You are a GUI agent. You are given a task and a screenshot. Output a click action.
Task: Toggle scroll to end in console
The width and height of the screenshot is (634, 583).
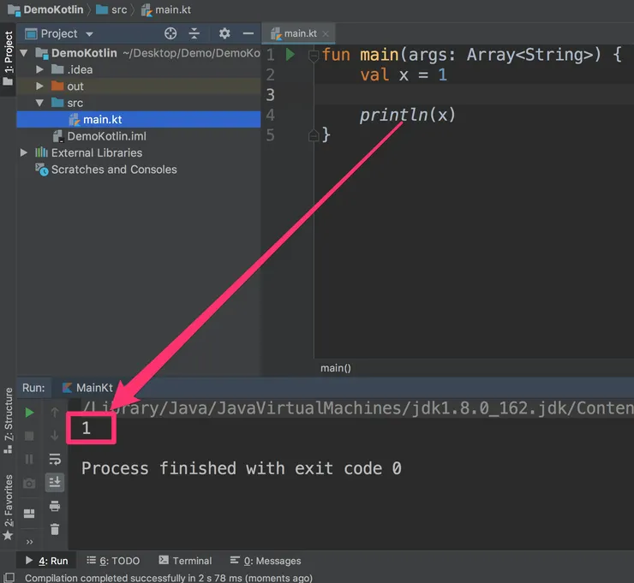pos(55,482)
